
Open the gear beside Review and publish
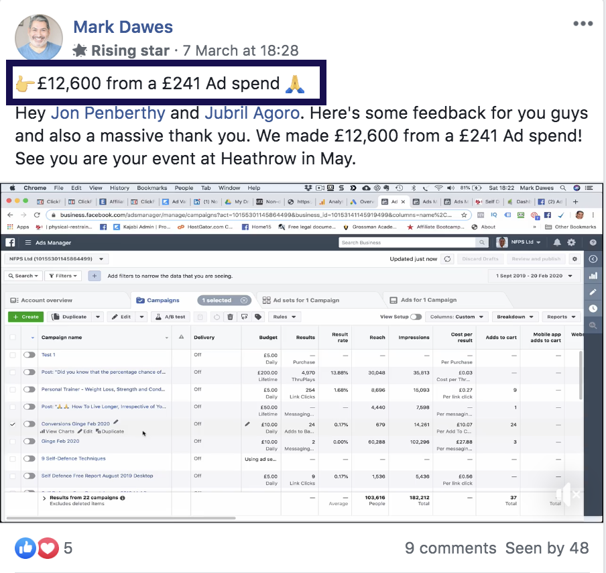[574, 259]
